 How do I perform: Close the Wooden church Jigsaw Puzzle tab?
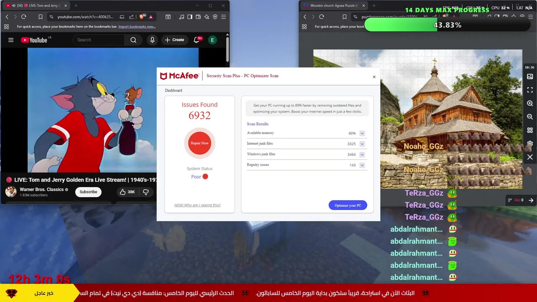point(363,5)
